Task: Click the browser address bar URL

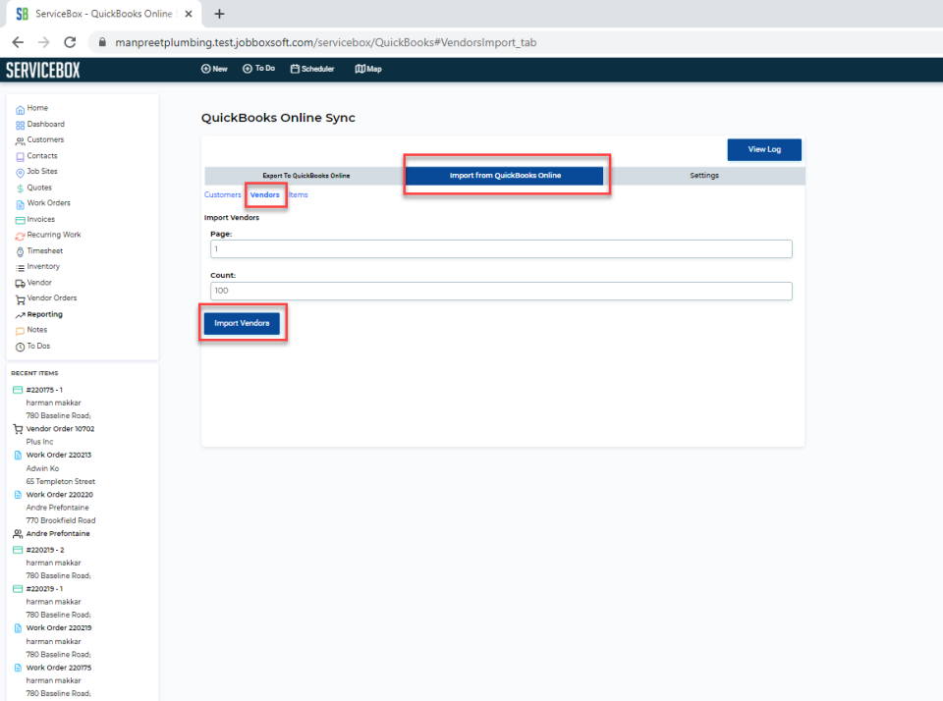Action: [x=325, y=42]
